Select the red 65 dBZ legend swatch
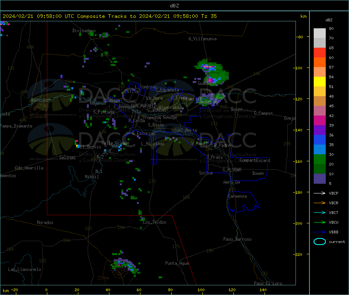The width and height of the screenshot is (349, 295). pos(320,52)
